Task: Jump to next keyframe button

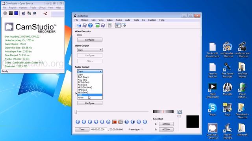Action: click(x=108, y=122)
